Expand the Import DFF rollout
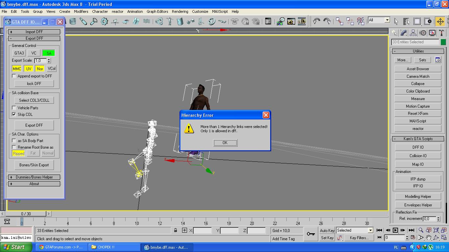 34,32
